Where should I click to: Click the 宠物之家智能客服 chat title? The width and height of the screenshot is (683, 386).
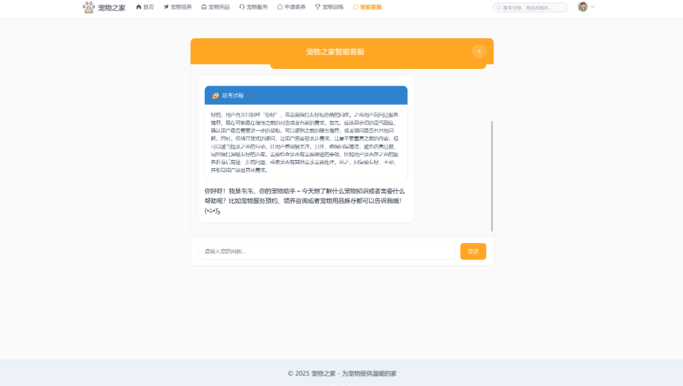coord(335,52)
